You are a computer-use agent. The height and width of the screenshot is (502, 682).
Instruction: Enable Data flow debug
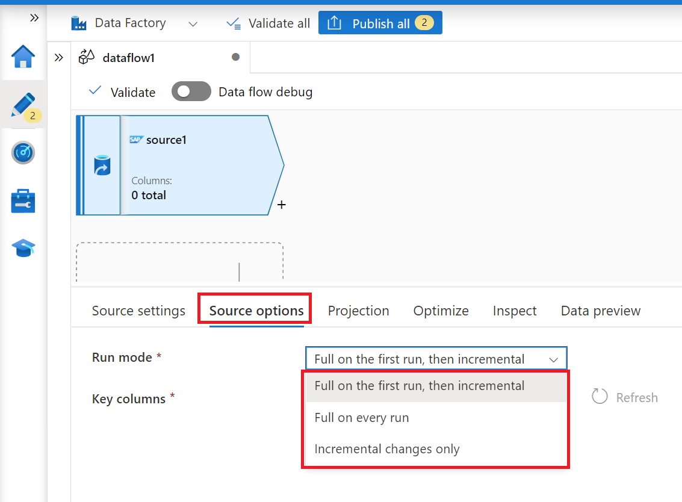[x=191, y=91]
